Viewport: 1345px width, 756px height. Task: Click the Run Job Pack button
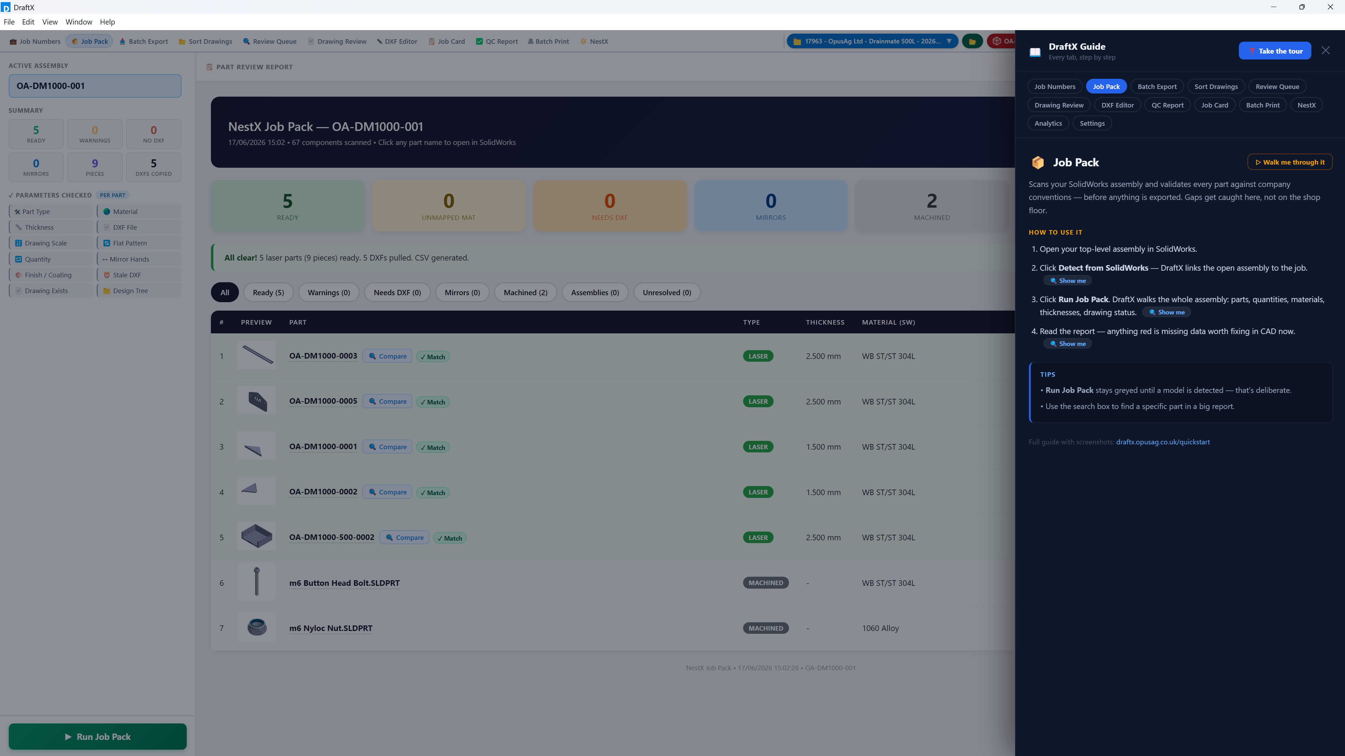(x=98, y=737)
